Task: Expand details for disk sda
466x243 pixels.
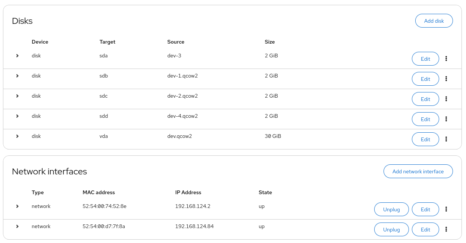Action: (17, 56)
